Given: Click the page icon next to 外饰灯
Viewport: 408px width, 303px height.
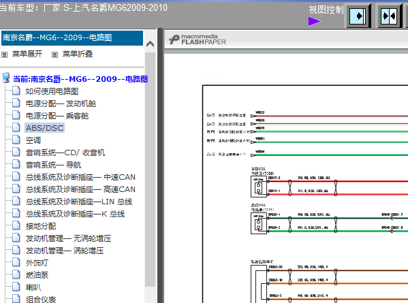Looking at the screenshot, I should coord(16,261).
